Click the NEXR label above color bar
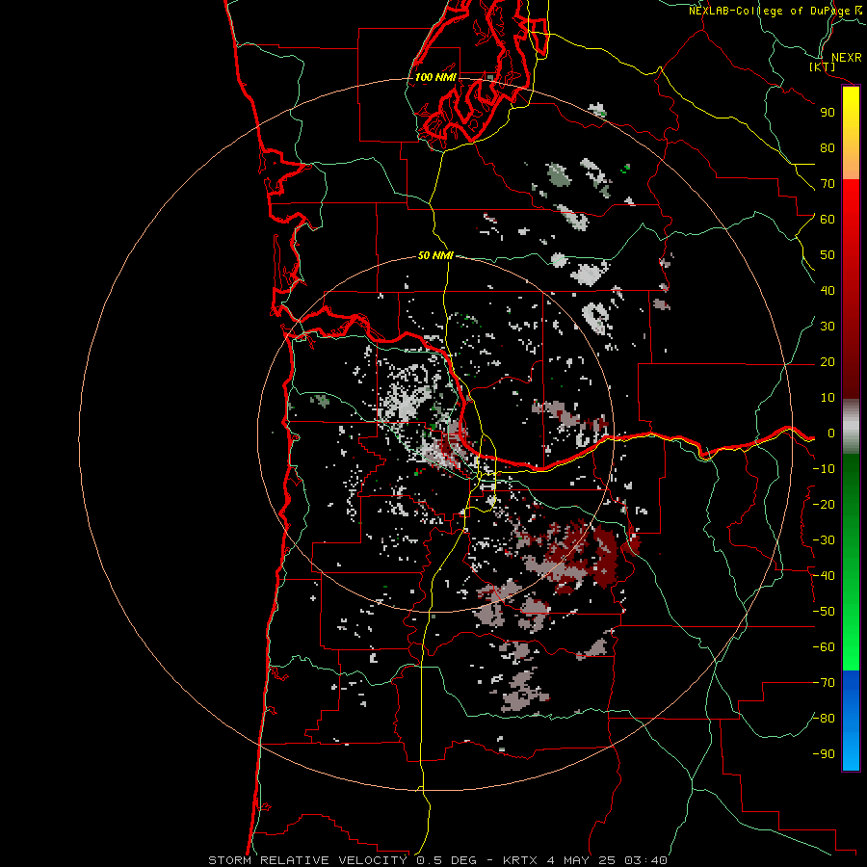Screen dimensions: 867x867 coord(847,58)
